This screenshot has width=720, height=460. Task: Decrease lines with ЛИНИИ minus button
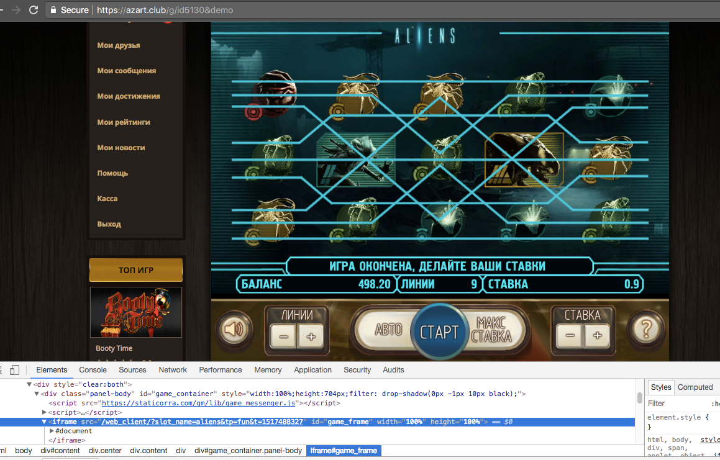[284, 336]
